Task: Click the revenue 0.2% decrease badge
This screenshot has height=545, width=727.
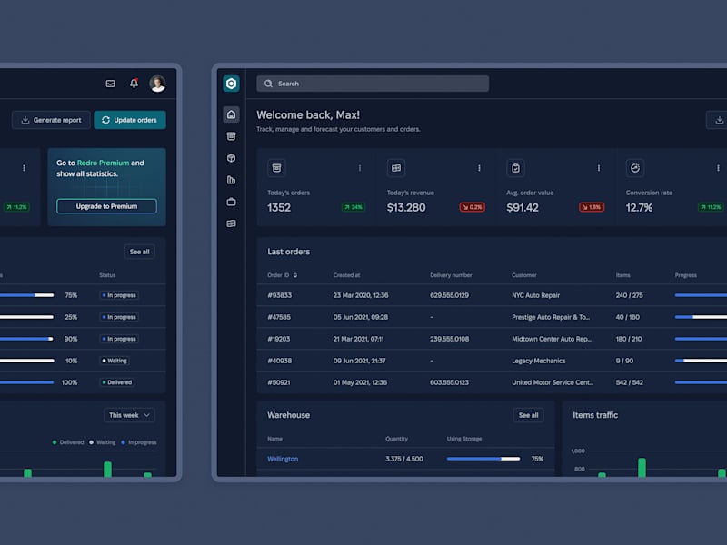Action: [472, 207]
